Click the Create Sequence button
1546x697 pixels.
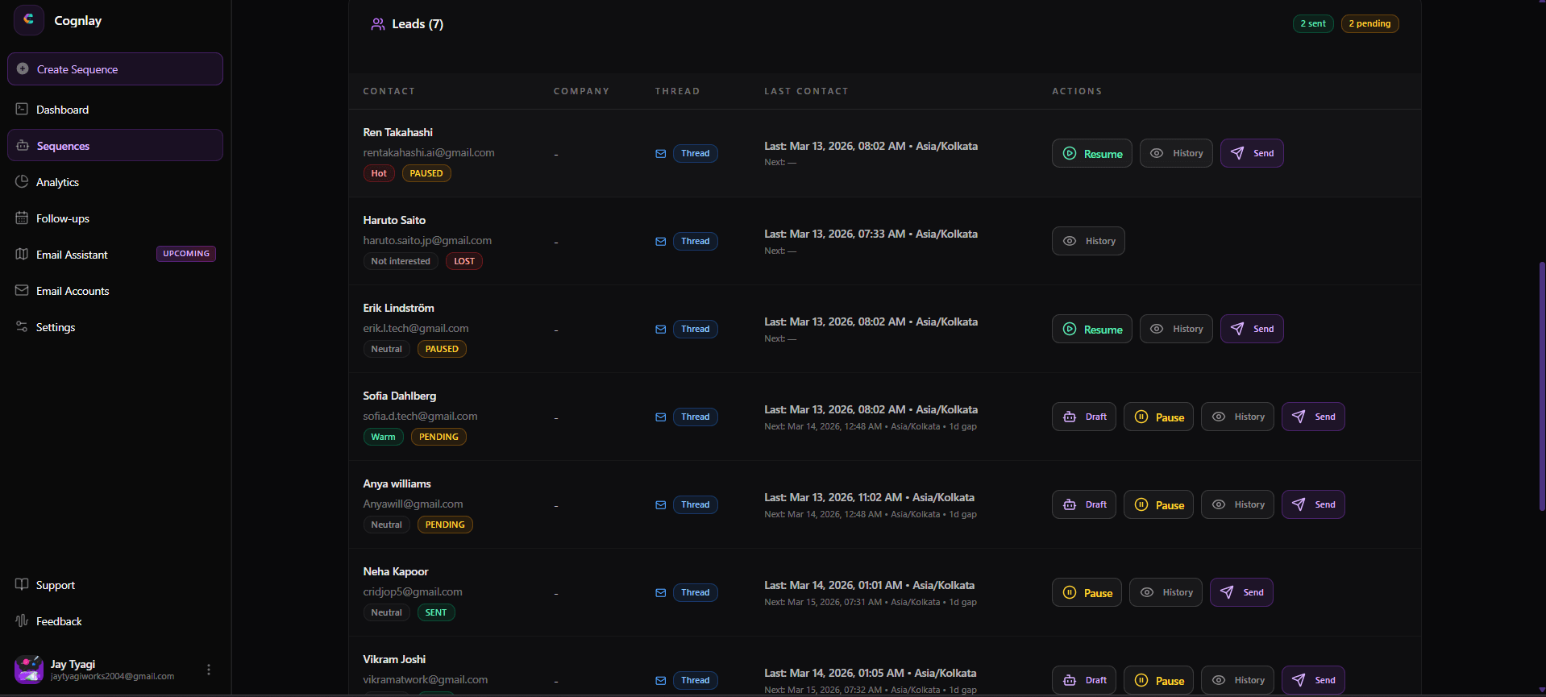tap(115, 69)
